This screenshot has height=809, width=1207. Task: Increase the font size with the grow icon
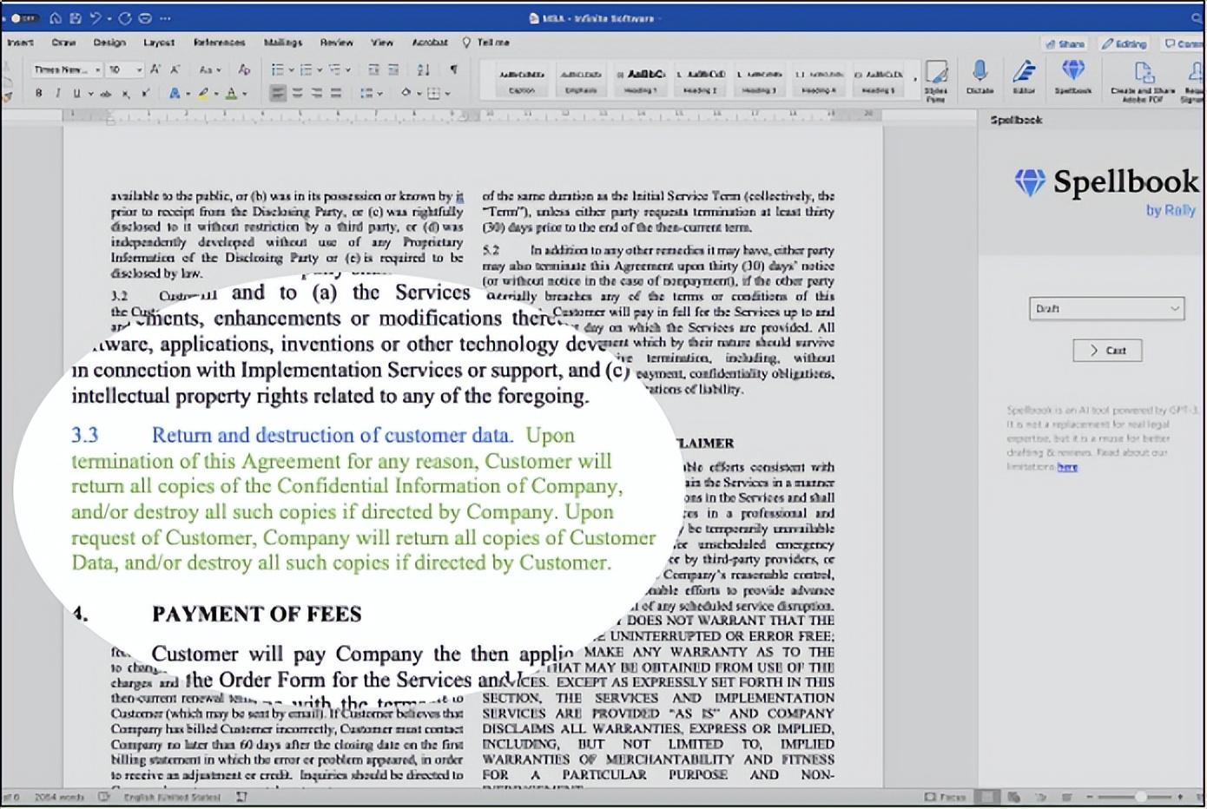click(155, 69)
